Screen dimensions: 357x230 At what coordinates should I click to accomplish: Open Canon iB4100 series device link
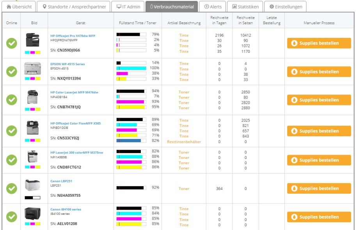(x=66, y=209)
